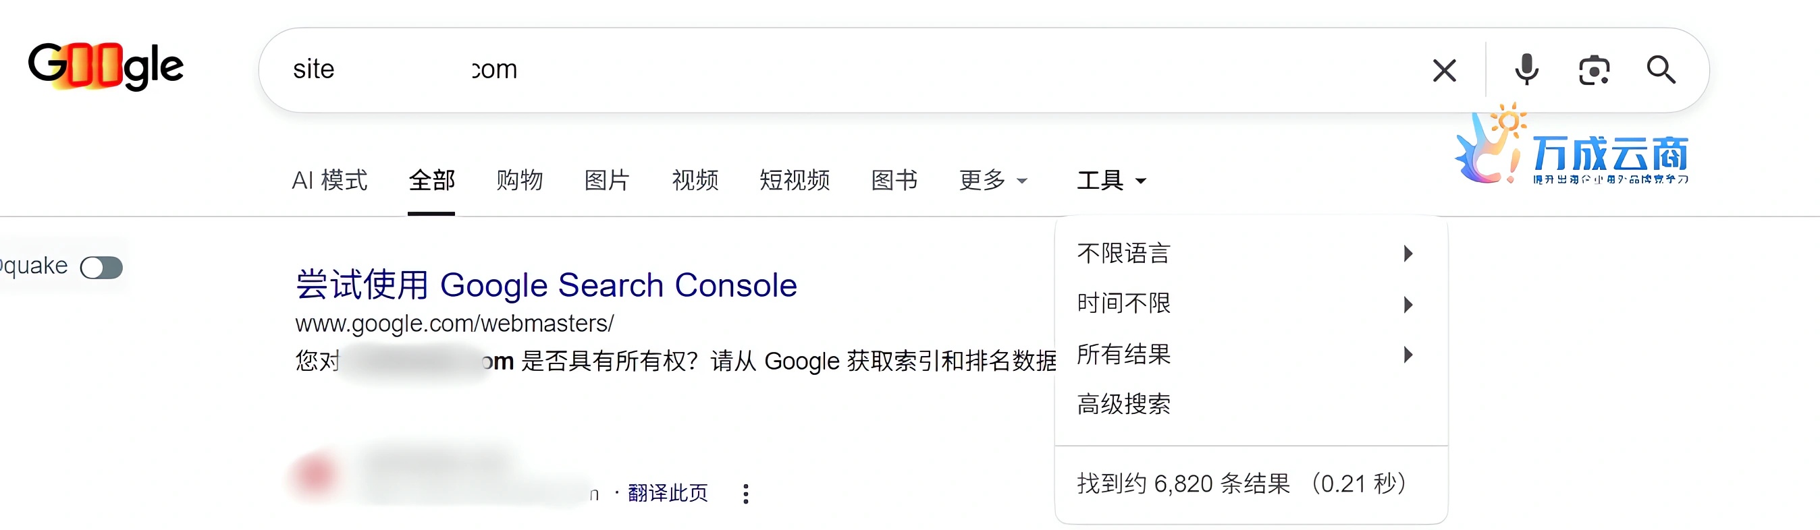Open 高级搜索 from tools menu
The width and height of the screenshot is (1820, 530).
pyautogui.click(x=1250, y=405)
